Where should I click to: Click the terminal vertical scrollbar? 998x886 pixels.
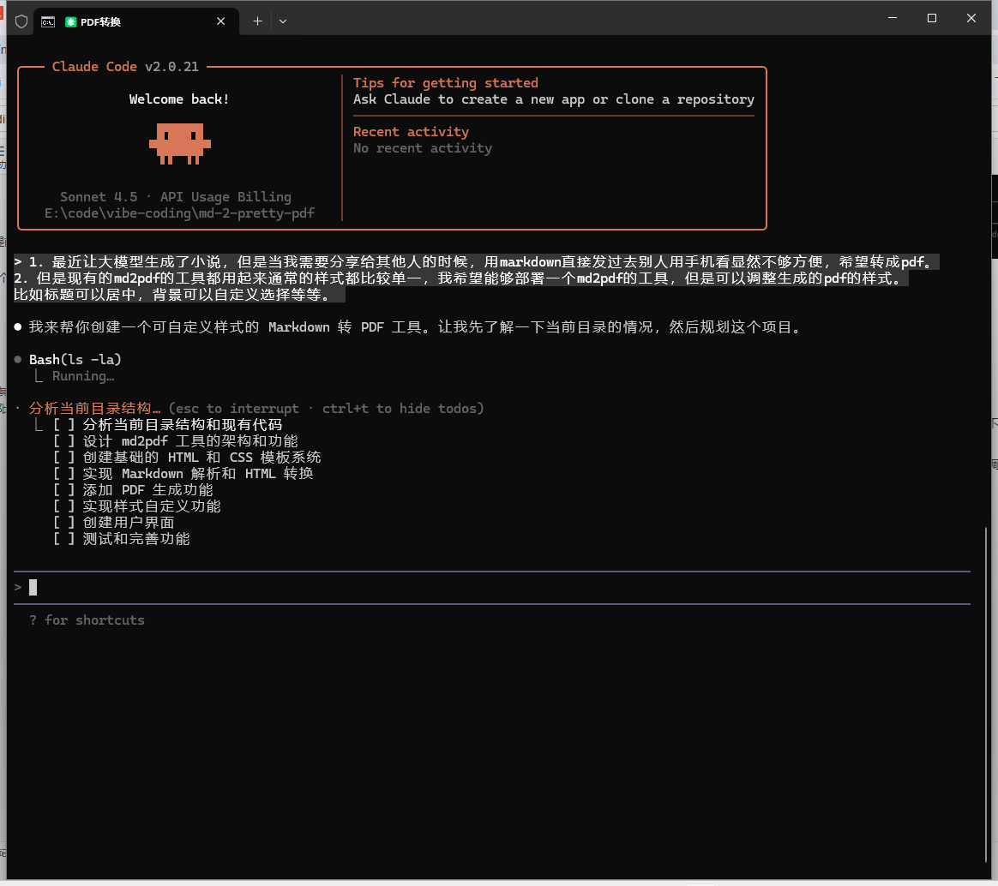click(987, 693)
